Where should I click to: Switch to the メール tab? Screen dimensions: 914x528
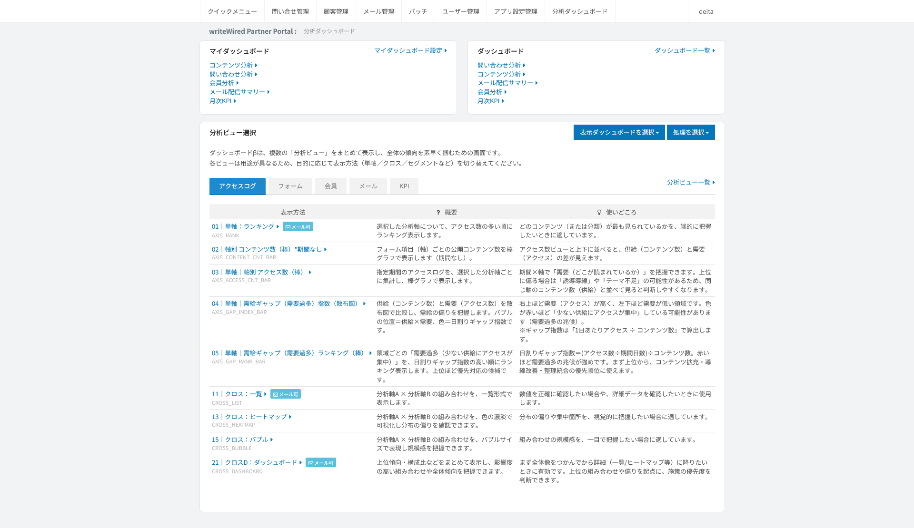[368, 186]
